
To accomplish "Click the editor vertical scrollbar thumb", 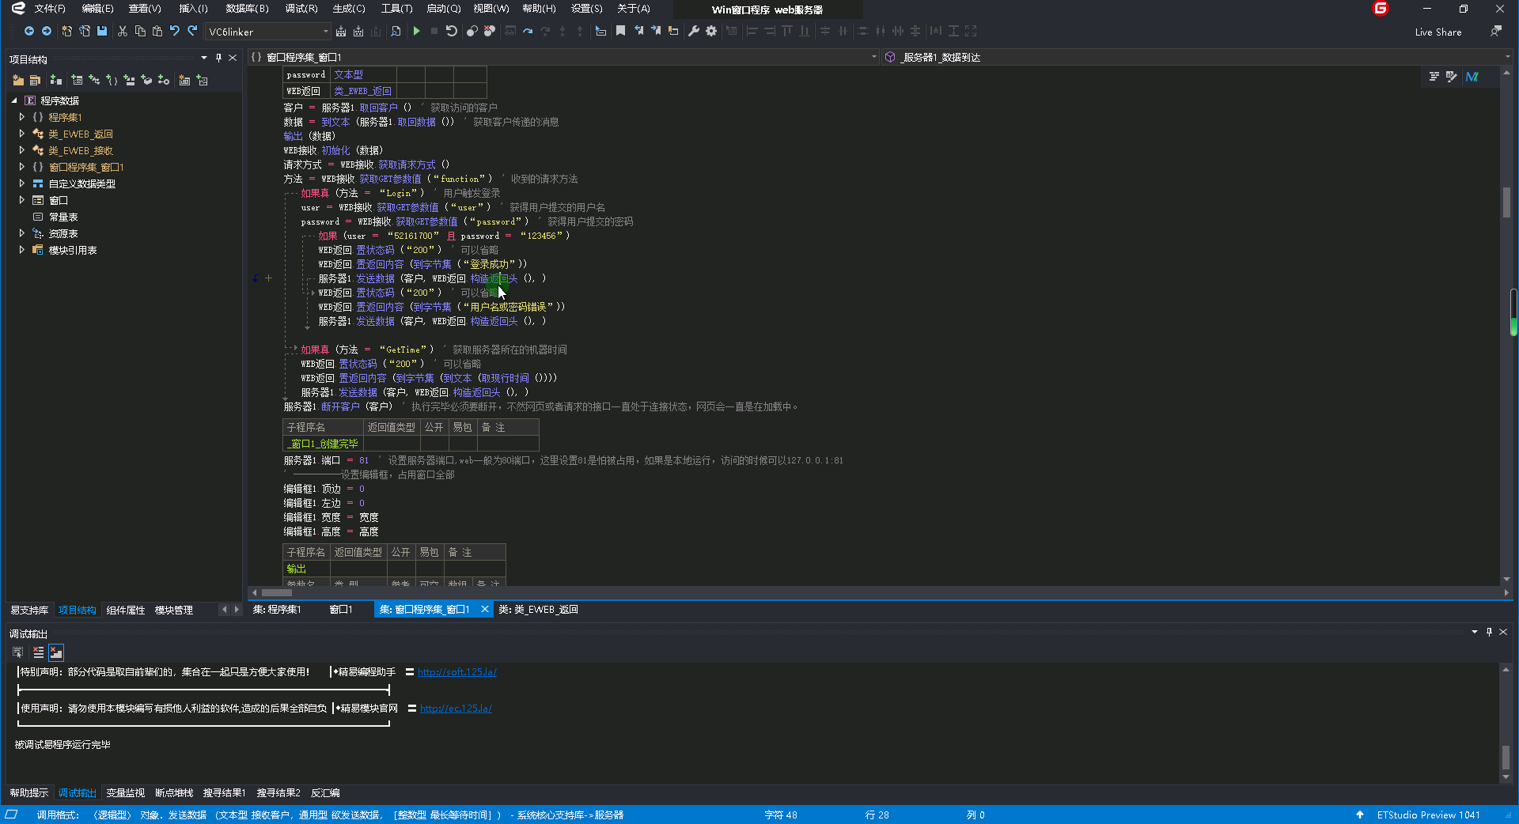I will tap(1506, 202).
